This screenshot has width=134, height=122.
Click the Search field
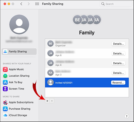coord(116,4)
